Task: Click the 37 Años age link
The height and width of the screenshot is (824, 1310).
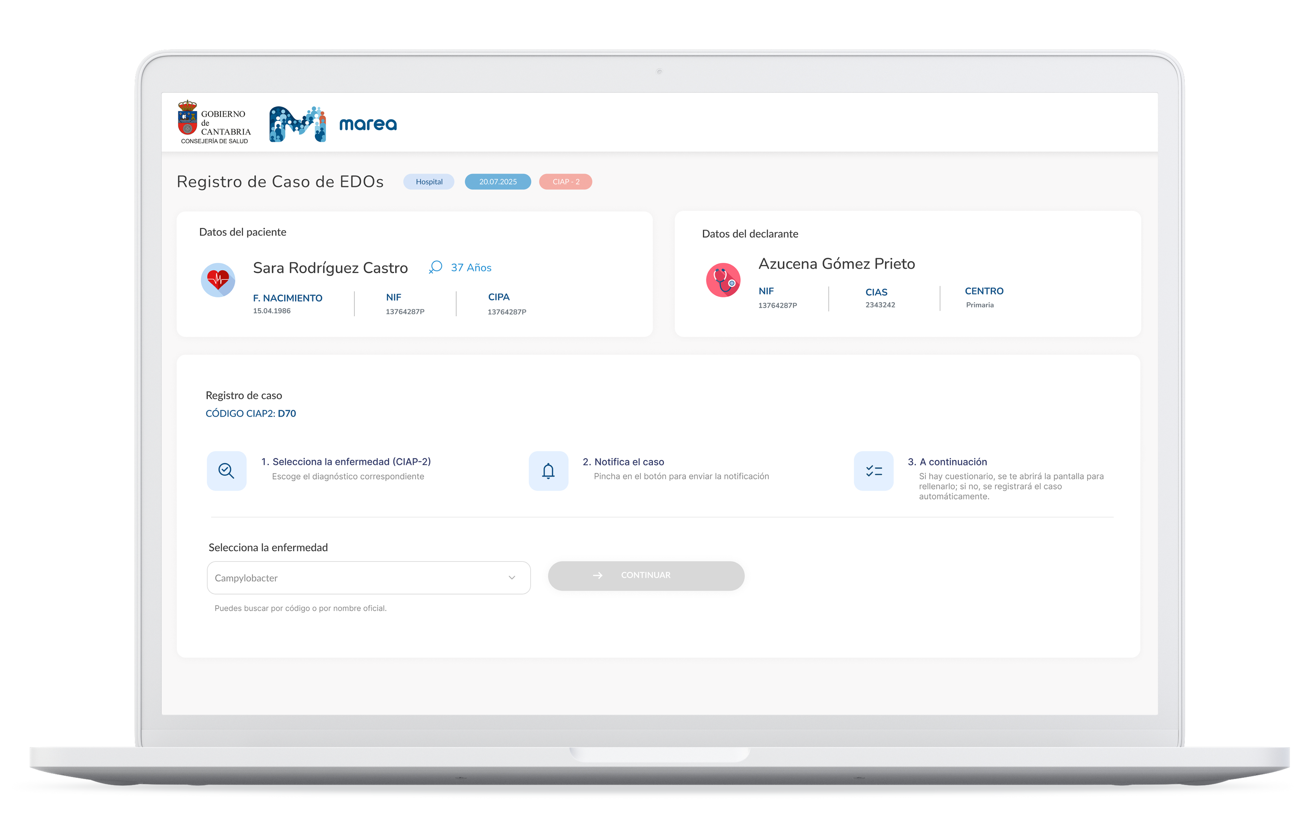Action: [x=471, y=267]
